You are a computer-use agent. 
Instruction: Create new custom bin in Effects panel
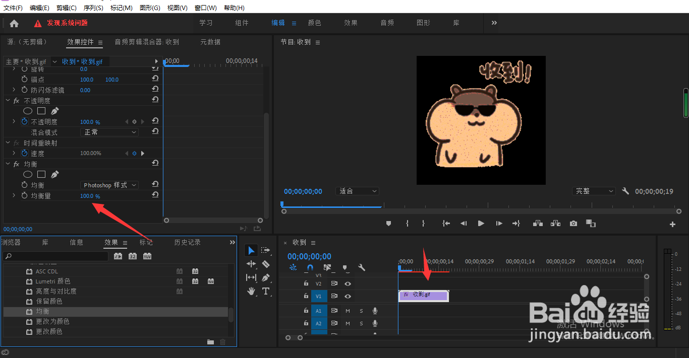210,342
